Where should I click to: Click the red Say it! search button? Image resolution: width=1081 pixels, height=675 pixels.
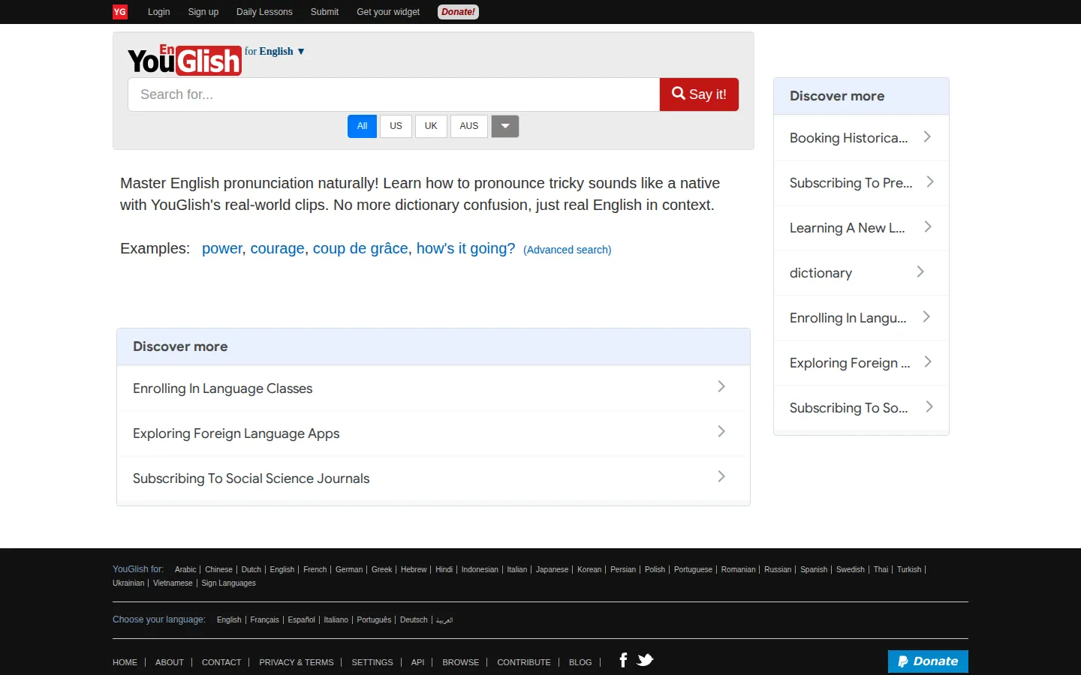[x=699, y=94]
